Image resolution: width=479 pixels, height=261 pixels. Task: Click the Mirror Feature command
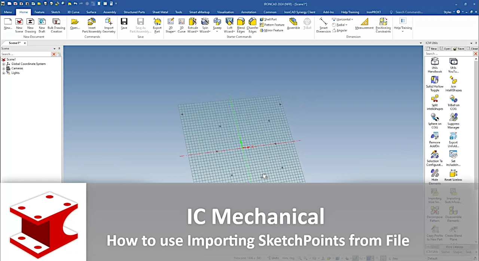pos(271,30)
